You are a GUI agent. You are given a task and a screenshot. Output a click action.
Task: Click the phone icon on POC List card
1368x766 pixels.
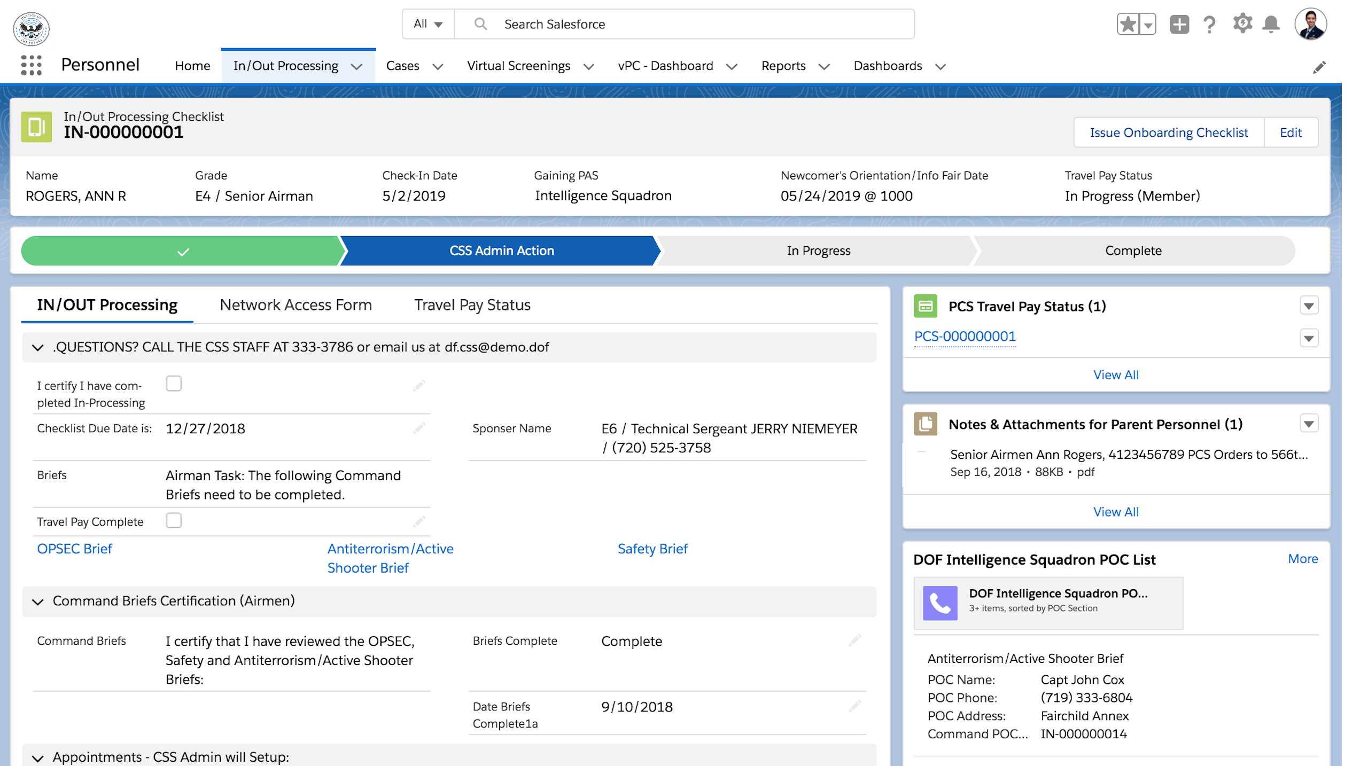(941, 603)
